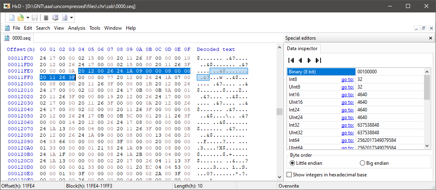Expand the Open file dropdown arrow
Image resolution: width=436 pixels, height=190 pixels.
(28, 18)
